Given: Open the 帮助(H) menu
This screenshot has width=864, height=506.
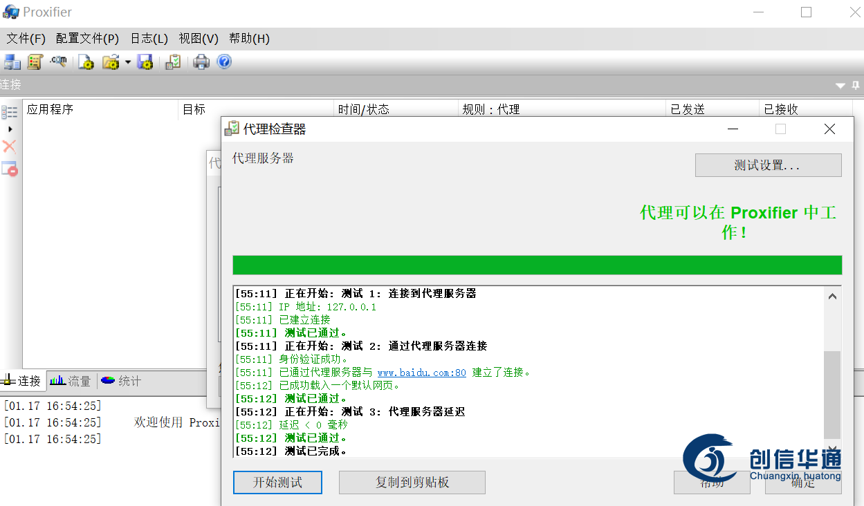Looking at the screenshot, I should (x=249, y=39).
